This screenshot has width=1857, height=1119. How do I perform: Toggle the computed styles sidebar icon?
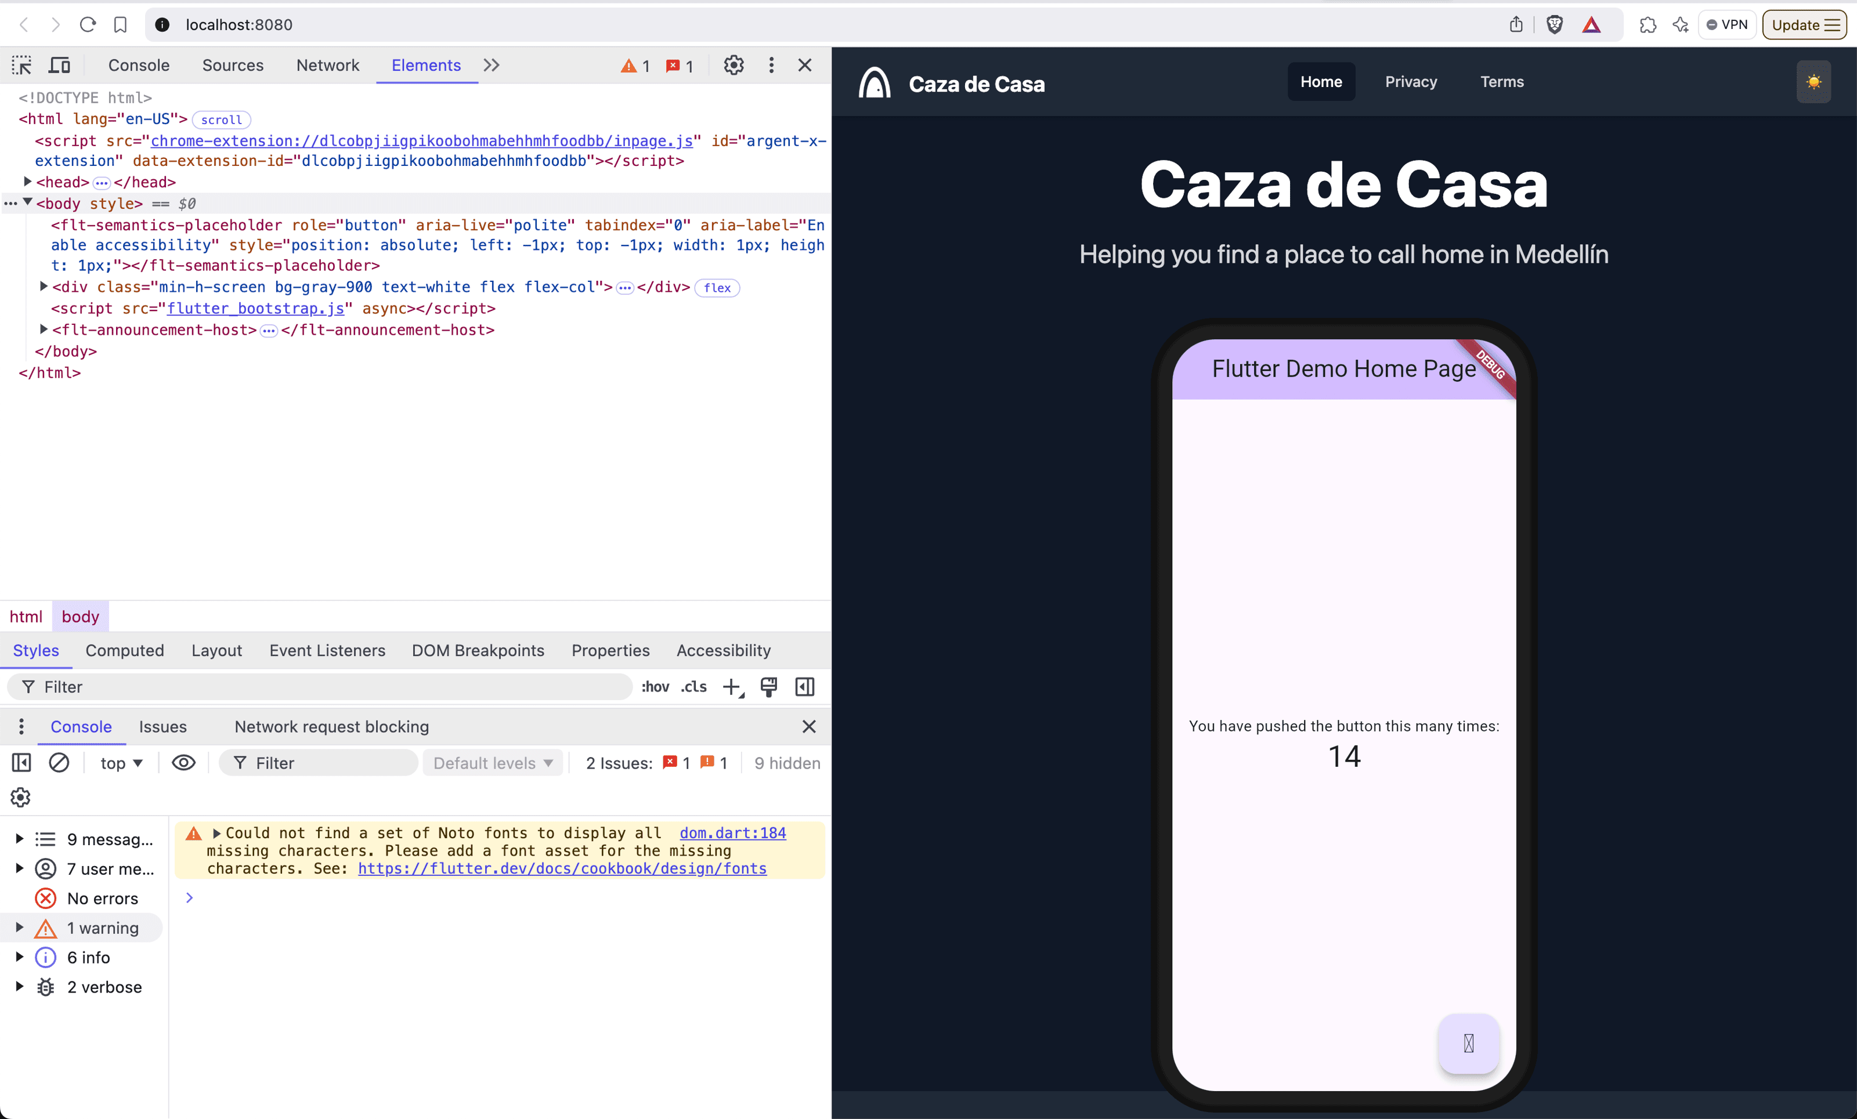point(804,686)
